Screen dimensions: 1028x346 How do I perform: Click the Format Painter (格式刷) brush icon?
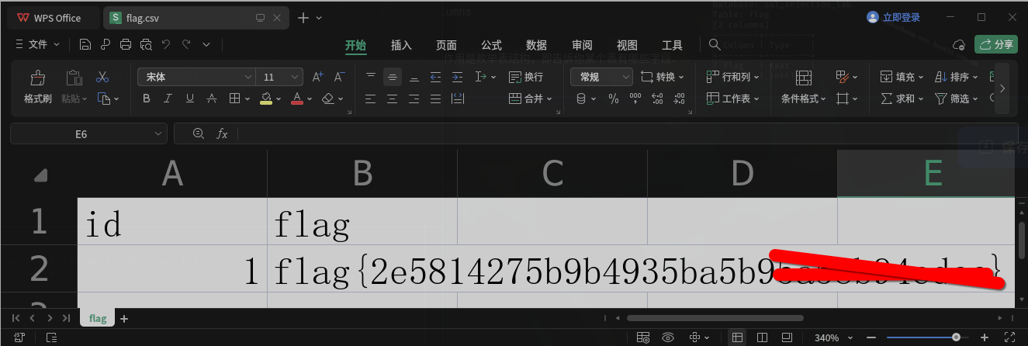[x=36, y=78]
